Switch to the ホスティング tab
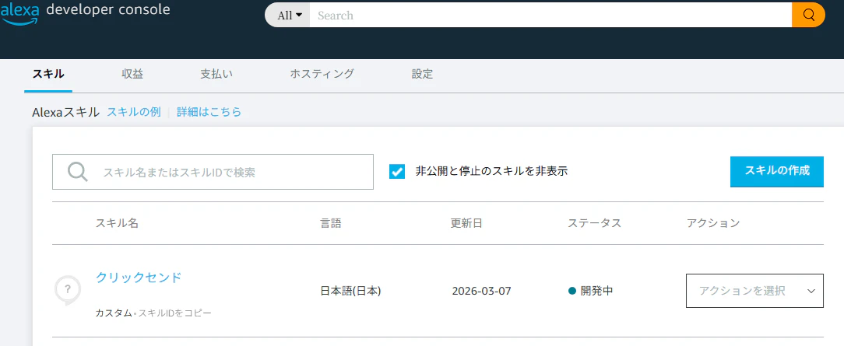 click(322, 74)
